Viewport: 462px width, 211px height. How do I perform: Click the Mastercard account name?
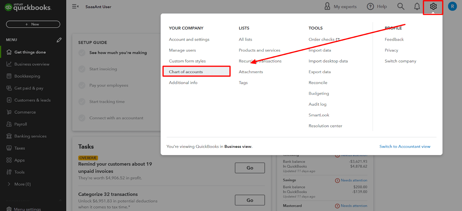point(292,206)
